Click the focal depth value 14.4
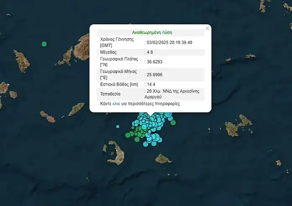The width and height of the screenshot is (292, 206). [150, 84]
